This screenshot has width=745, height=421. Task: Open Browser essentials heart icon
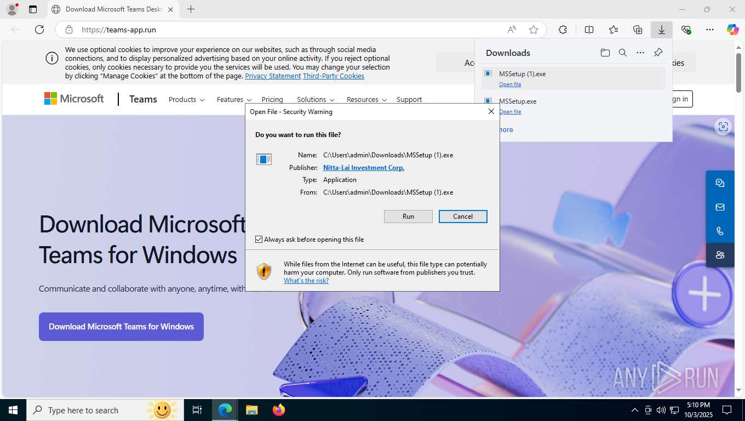(x=686, y=30)
